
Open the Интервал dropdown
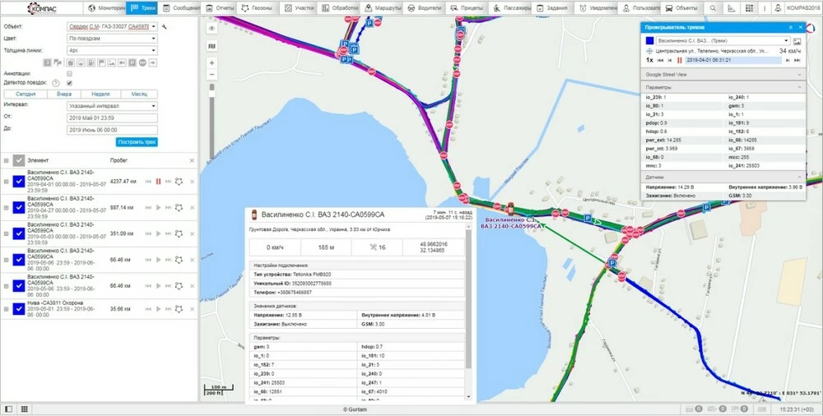(112, 105)
